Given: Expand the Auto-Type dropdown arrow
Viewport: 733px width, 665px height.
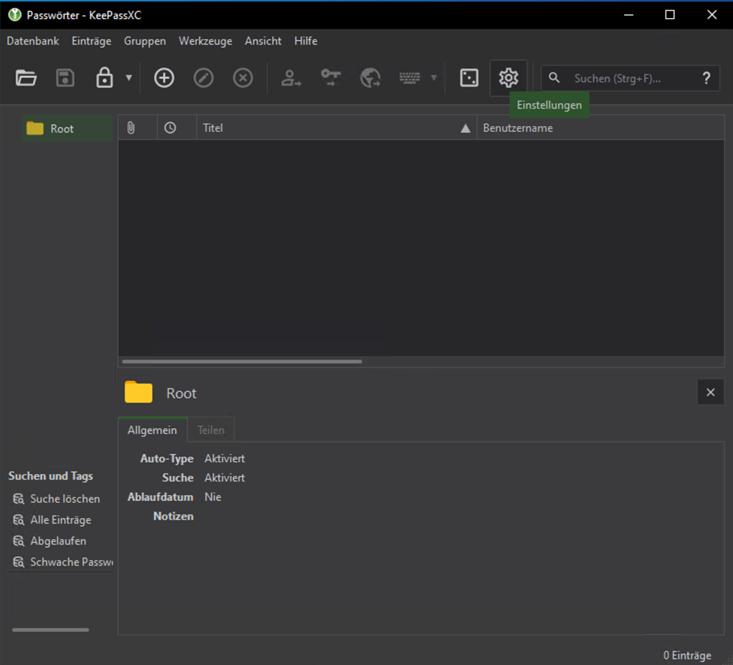Looking at the screenshot, I should [x=433, y=77].
